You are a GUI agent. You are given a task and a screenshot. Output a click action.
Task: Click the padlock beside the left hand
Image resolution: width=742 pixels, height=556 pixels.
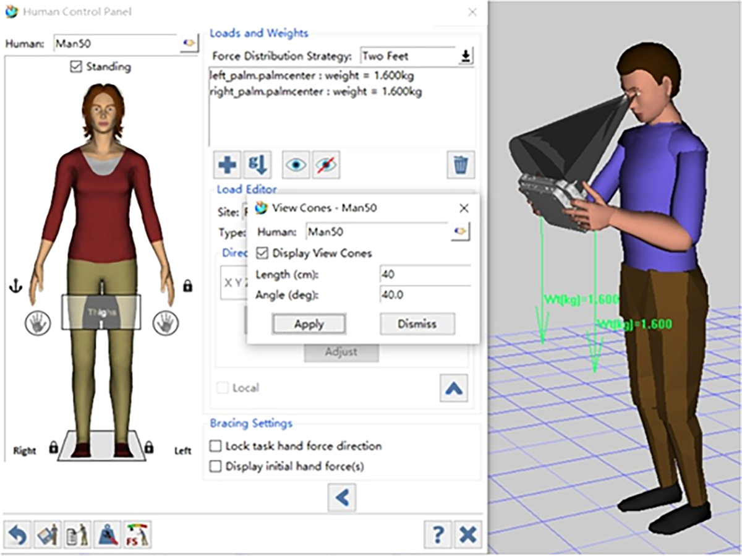pyautogui.click(x=188, y=286)
